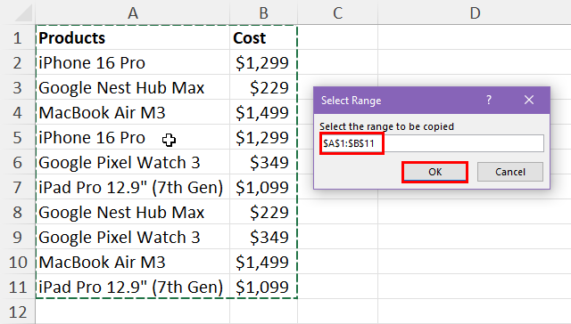Click the $349 cost in row 9
The image size is (571, 324).
click(264, 237)
